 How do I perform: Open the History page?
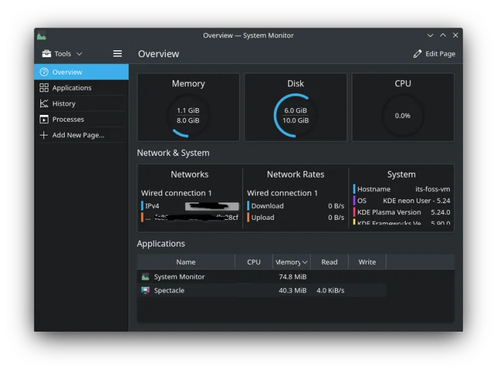pos(64,104)
